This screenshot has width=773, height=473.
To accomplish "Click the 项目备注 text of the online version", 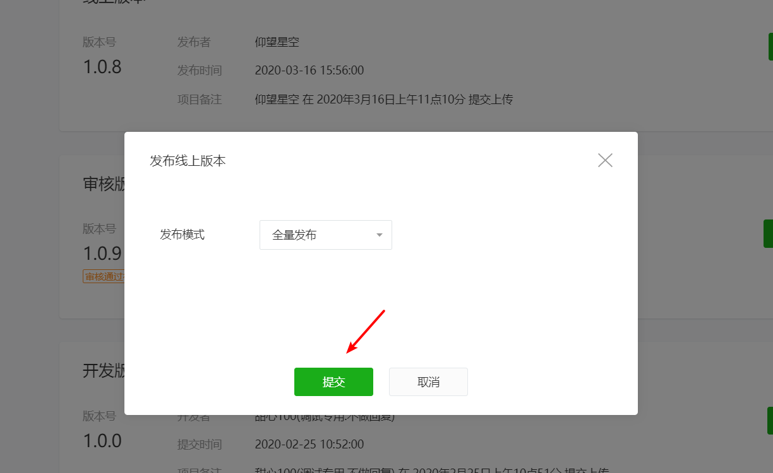I will click(384, 99).
